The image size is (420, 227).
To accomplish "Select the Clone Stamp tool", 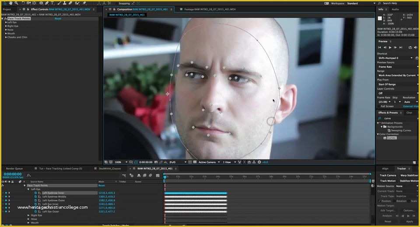I will tap(65, 3).
